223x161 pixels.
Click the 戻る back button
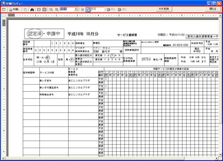(x=111, y=10)
